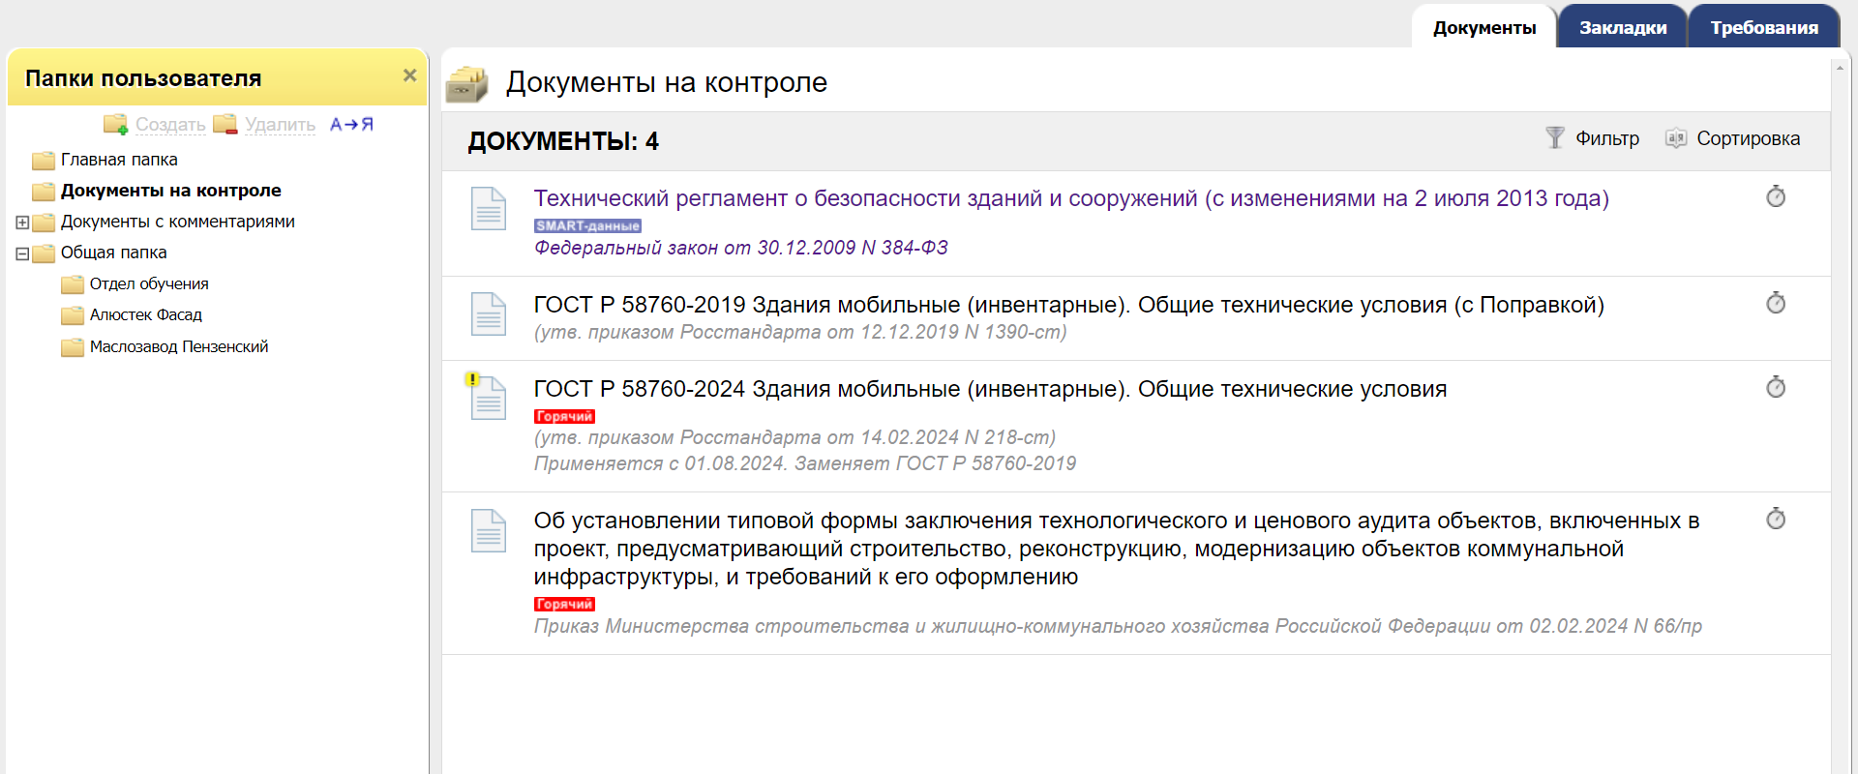
Task: Select Главная папка in the tree
Action: tap(119, 160)
